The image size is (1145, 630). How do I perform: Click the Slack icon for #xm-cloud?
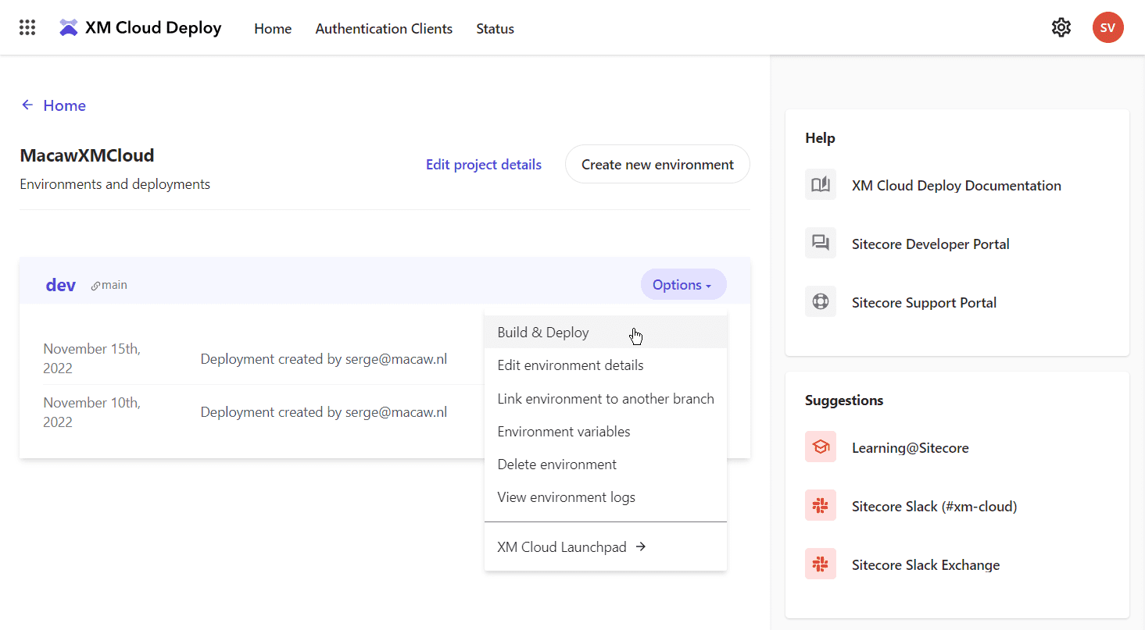click(x=821, y=506)
